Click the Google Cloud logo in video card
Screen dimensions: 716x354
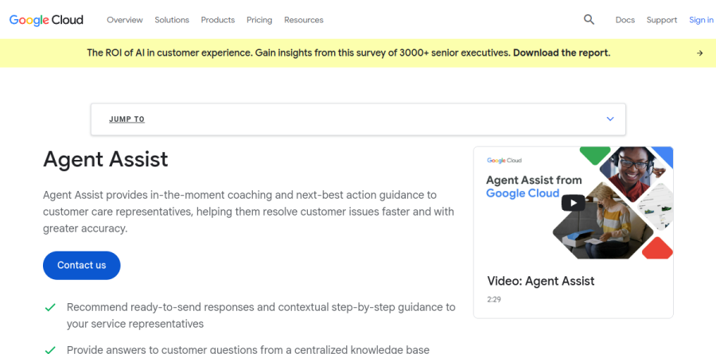[x=504, y=161]
